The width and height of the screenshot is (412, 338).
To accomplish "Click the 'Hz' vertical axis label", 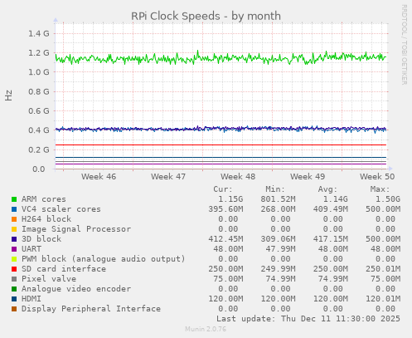I will (x=8, y=96).
